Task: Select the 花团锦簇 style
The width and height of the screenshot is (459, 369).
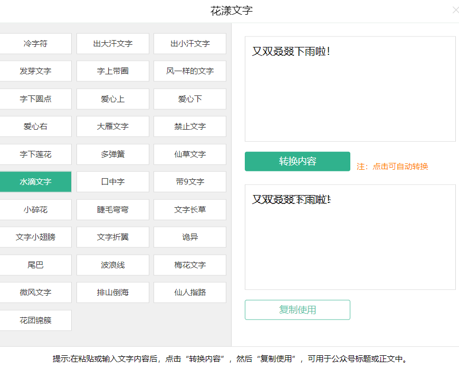Action: [35, 321]
